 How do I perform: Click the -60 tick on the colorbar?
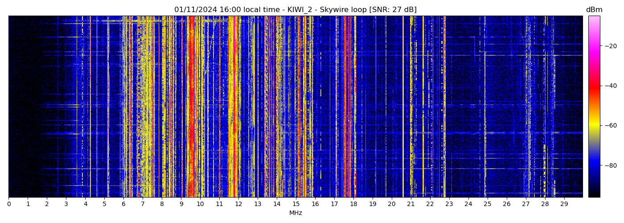(x=611, y=125)
